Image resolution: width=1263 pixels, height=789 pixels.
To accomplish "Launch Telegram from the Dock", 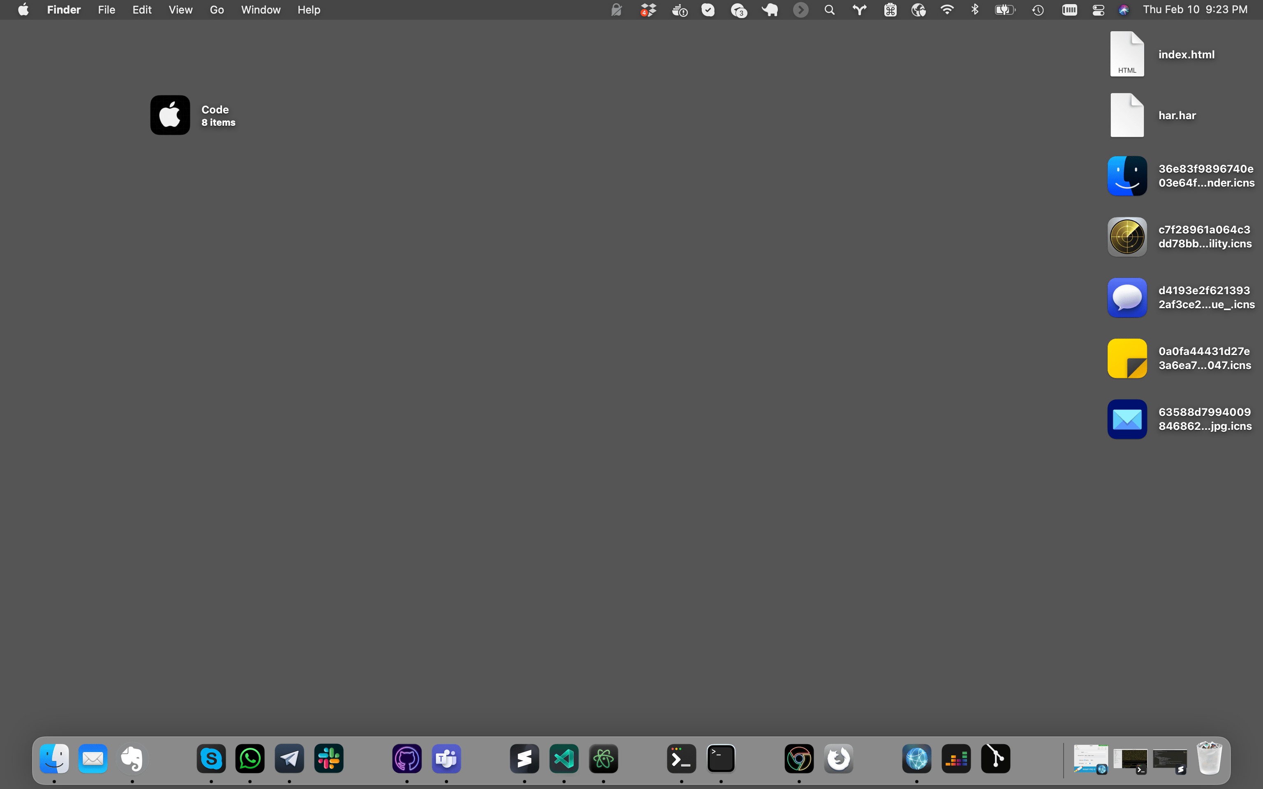I will pyautogui.click(x=289, y=758).
